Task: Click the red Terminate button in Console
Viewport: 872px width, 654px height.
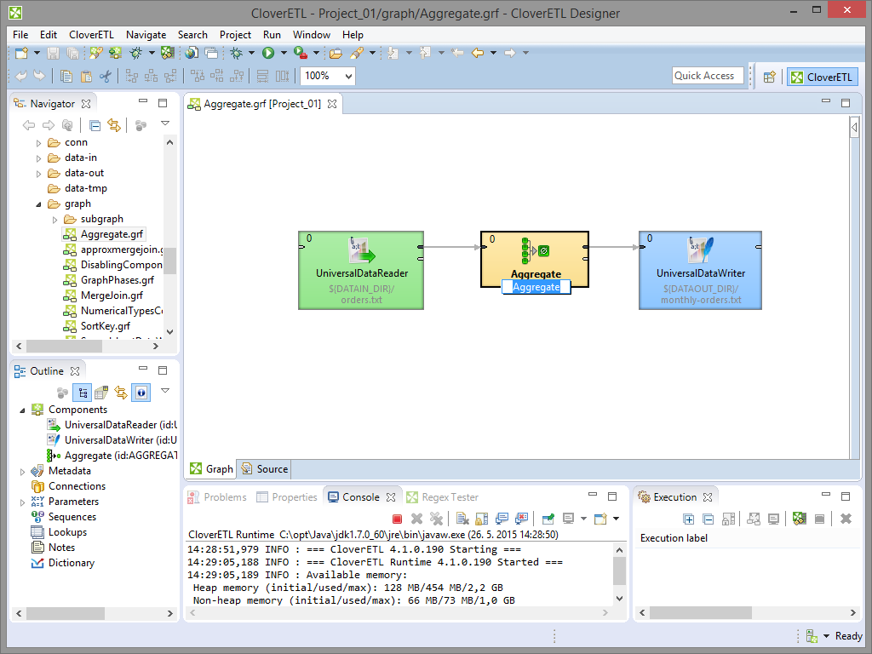Action: (397, 519)
